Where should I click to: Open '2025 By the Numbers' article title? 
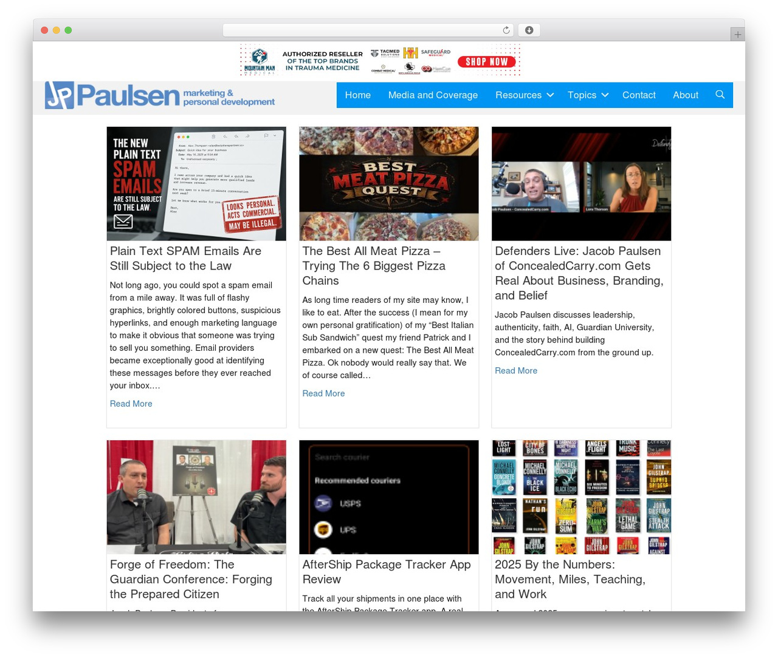click(x=570, y=579)
